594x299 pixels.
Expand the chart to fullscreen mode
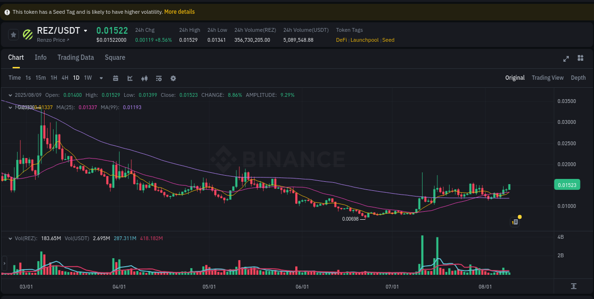(x=566, y=58)
